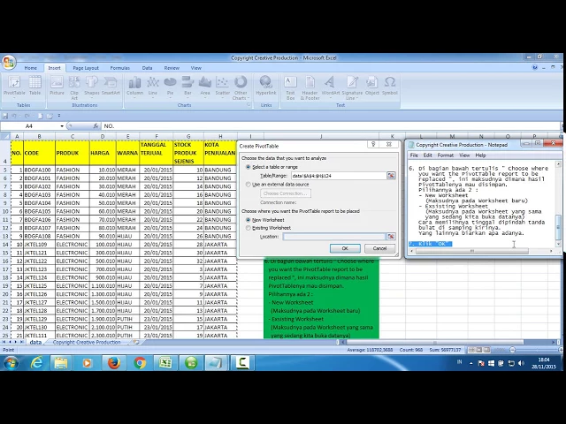Image resolution: width=566 pixels, height=424 pixels.
Task: Open Notepad Help menu
Action: 480,155
